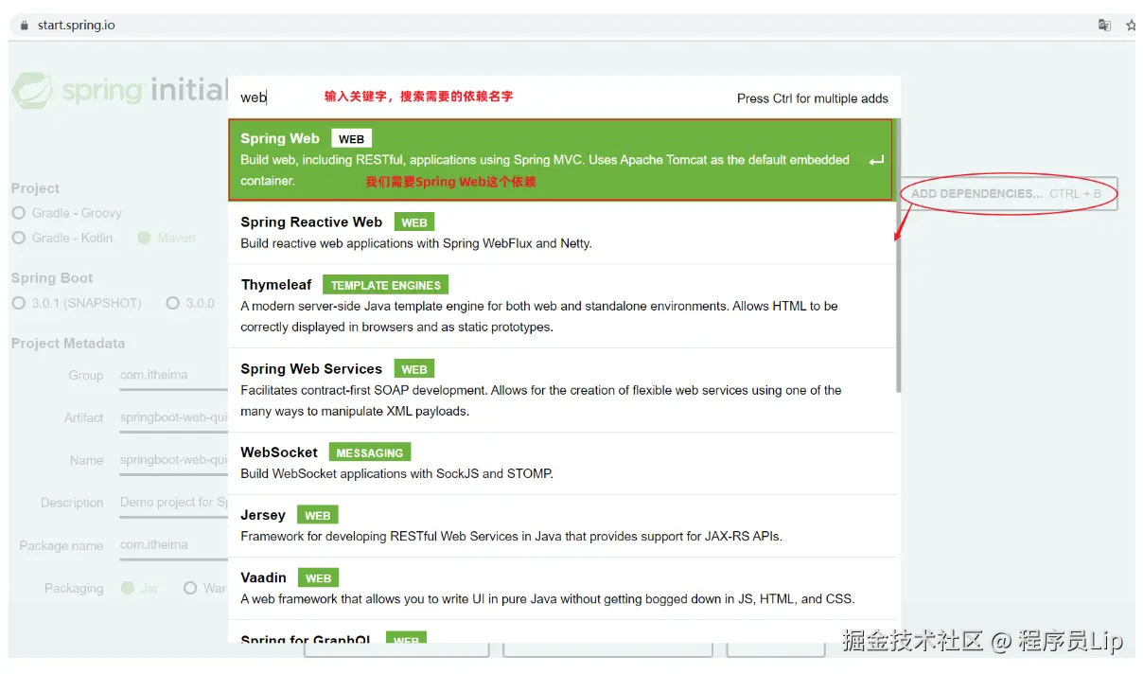Image resolution: width=1143 pixels, height=674 pixels.
Task: Click the WEB tag beside Vaadin
Action: tap(319, 577)
